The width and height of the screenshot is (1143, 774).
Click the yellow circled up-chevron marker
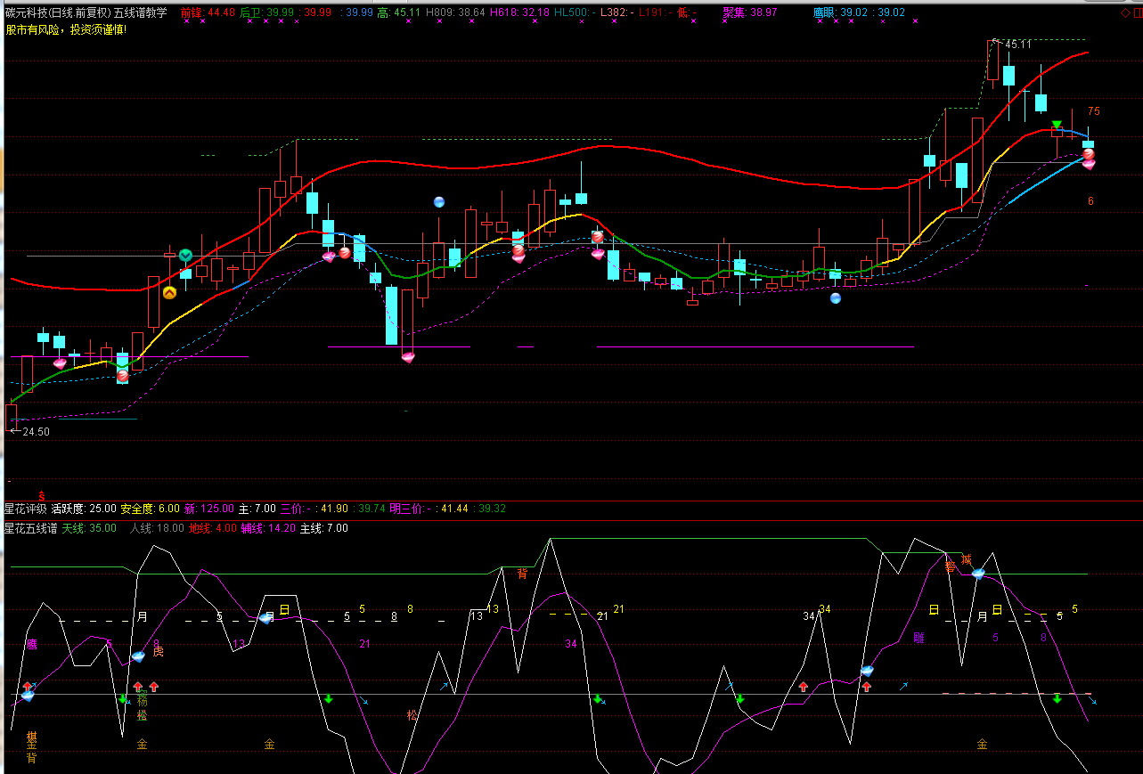(169, 291)
